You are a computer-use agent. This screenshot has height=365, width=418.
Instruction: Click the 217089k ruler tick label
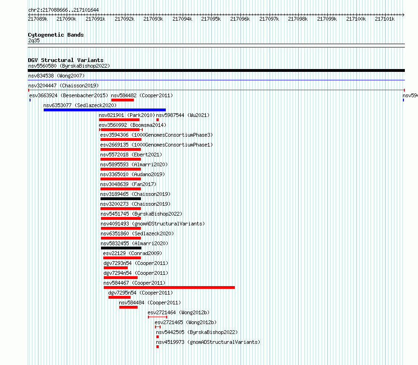coord(38,19)
